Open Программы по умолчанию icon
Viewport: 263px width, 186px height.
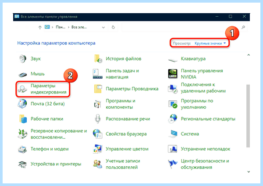point(173,104)
